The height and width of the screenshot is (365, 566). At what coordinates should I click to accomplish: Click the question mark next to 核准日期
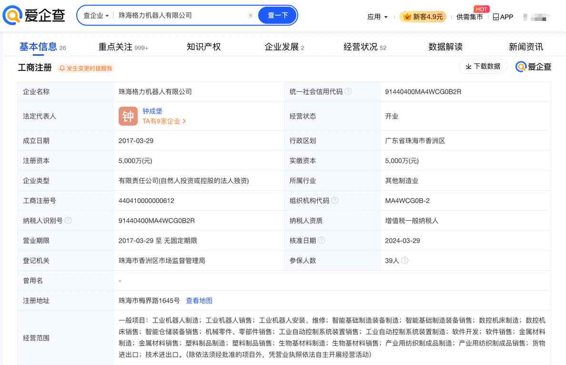(322, 240)
